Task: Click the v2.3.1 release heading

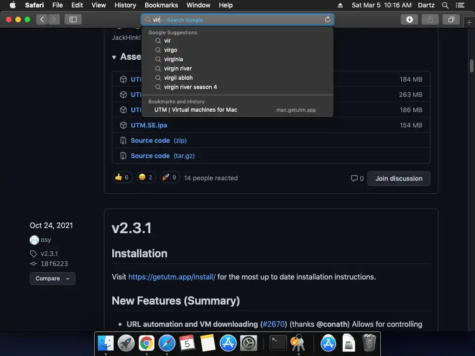Action: point(131,228)
